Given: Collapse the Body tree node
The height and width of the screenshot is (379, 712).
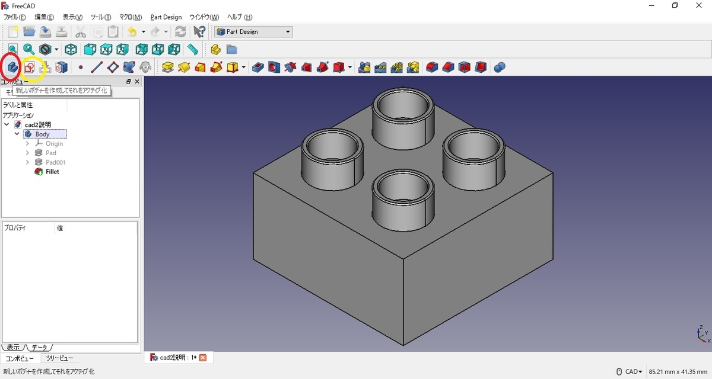Looking at the screenshot, I should [17, 134].
